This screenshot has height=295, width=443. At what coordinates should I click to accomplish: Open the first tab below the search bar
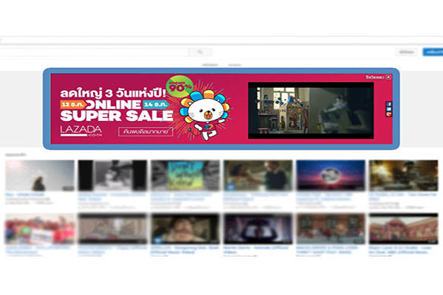210,65
